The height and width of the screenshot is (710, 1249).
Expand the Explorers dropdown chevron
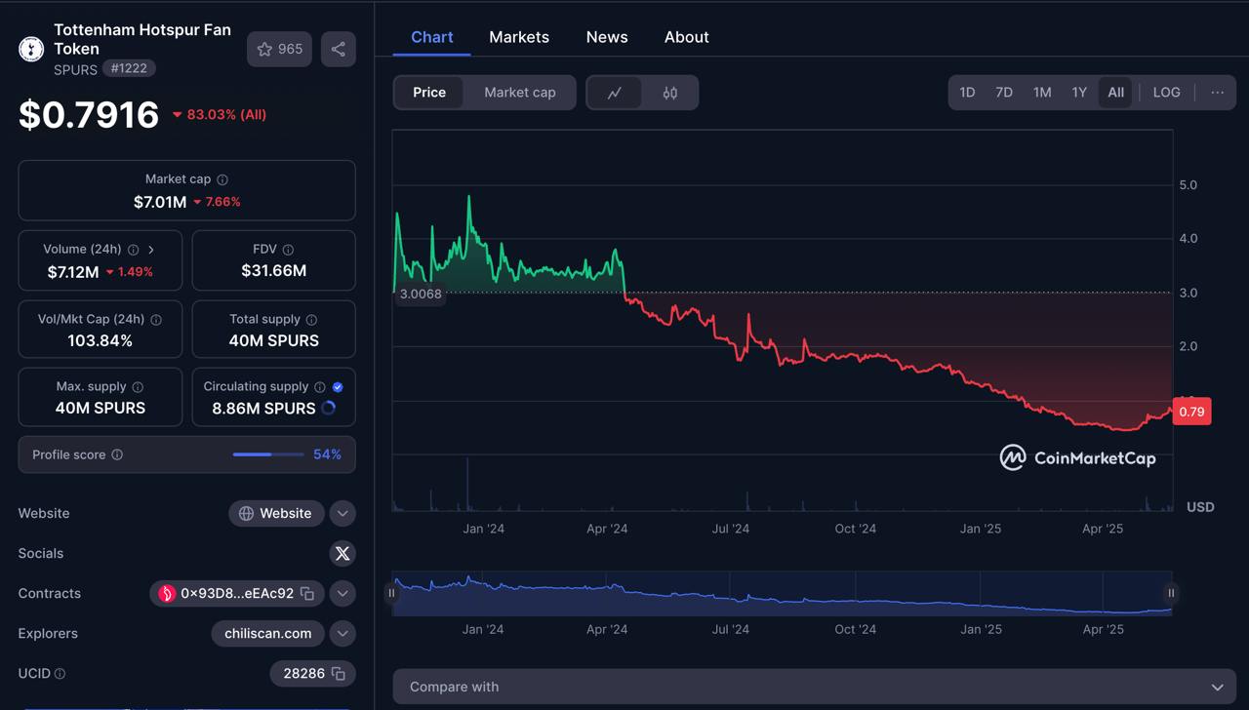point(342,634)
